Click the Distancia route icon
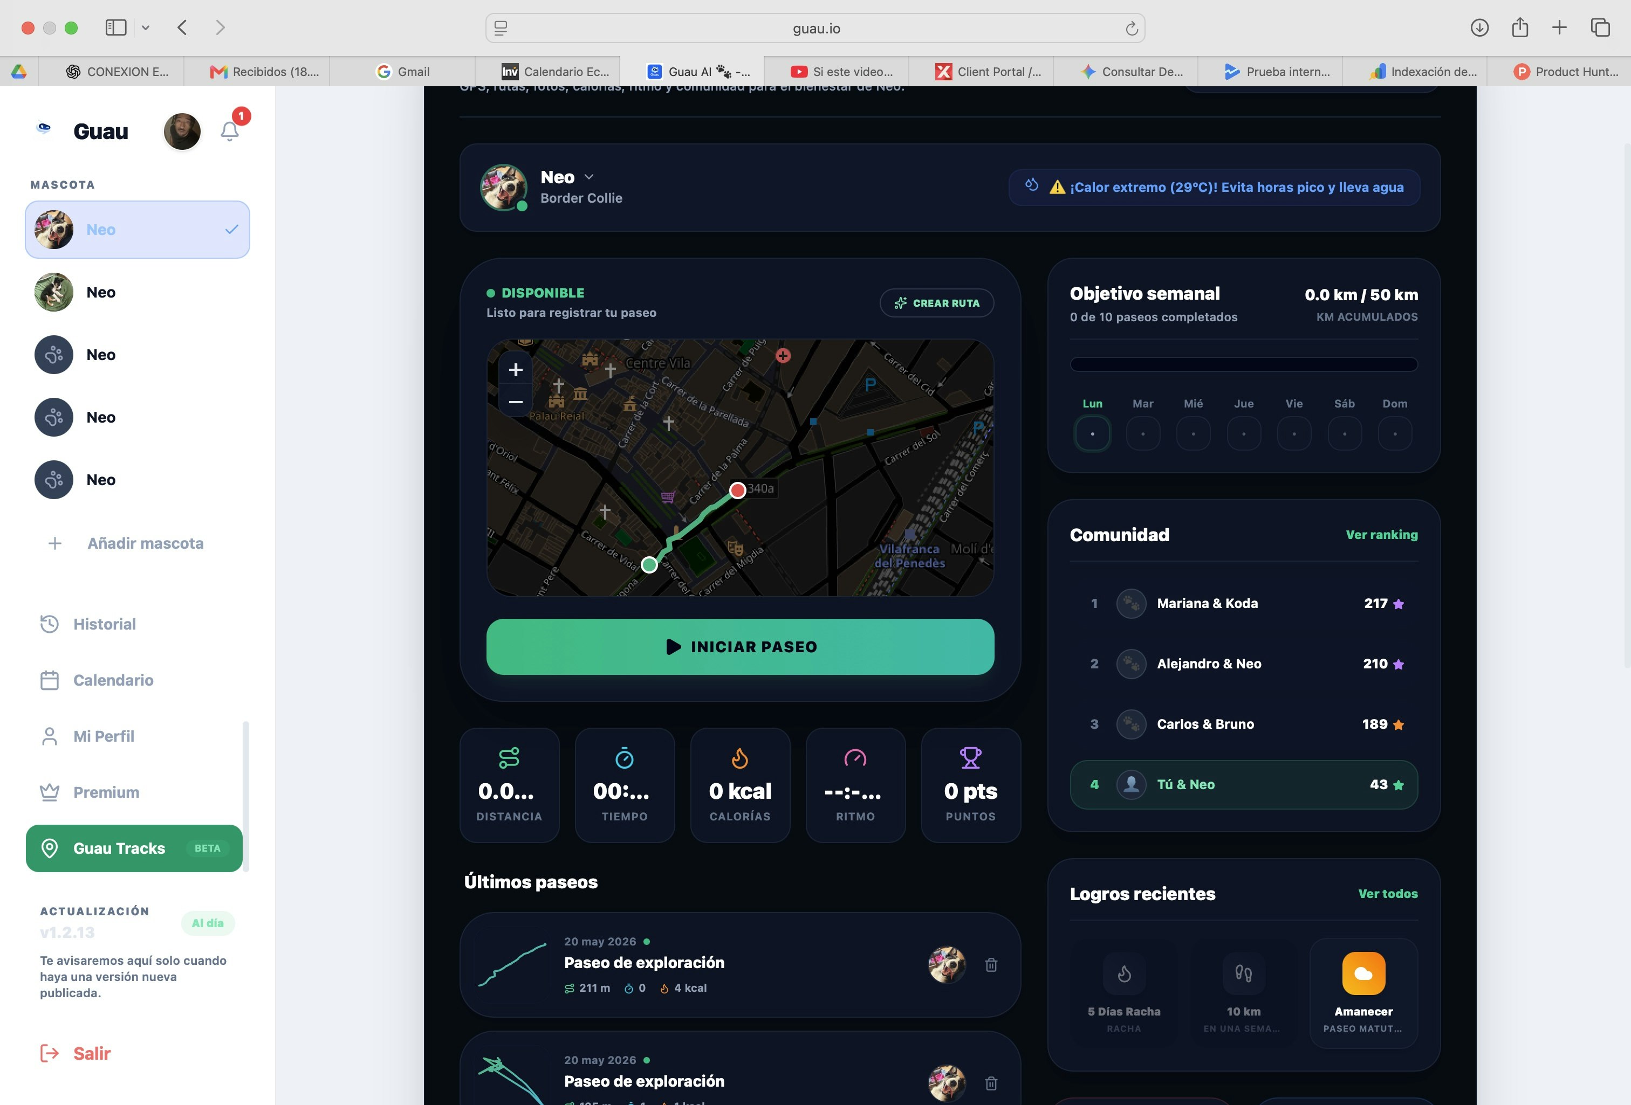The height and width of the screenshot is (1105, 1631). tap(510, 758)
